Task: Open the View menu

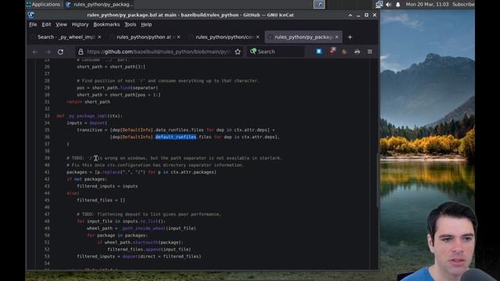Action: click(61, 24)
